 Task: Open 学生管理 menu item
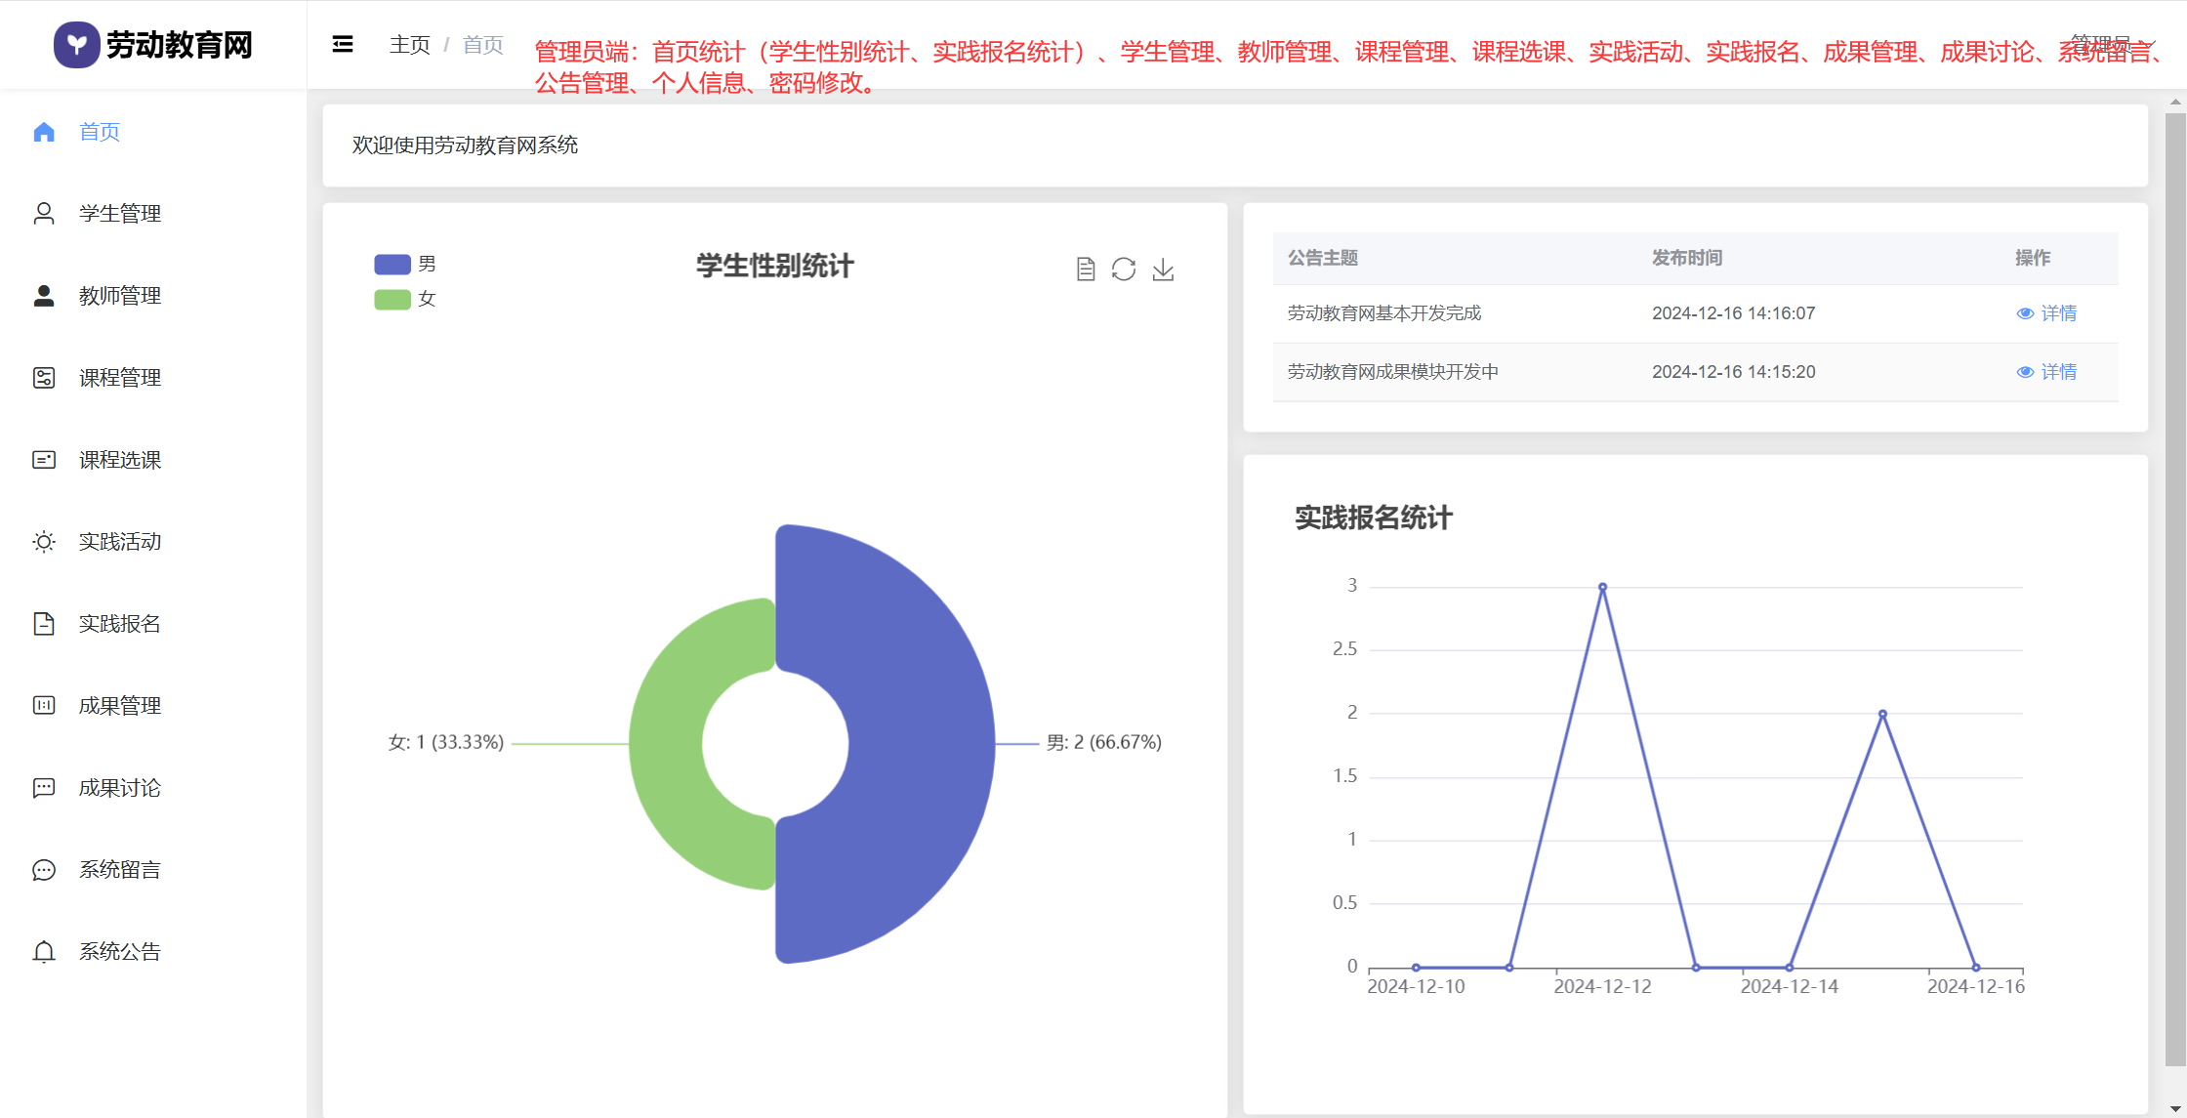(120, 214)
